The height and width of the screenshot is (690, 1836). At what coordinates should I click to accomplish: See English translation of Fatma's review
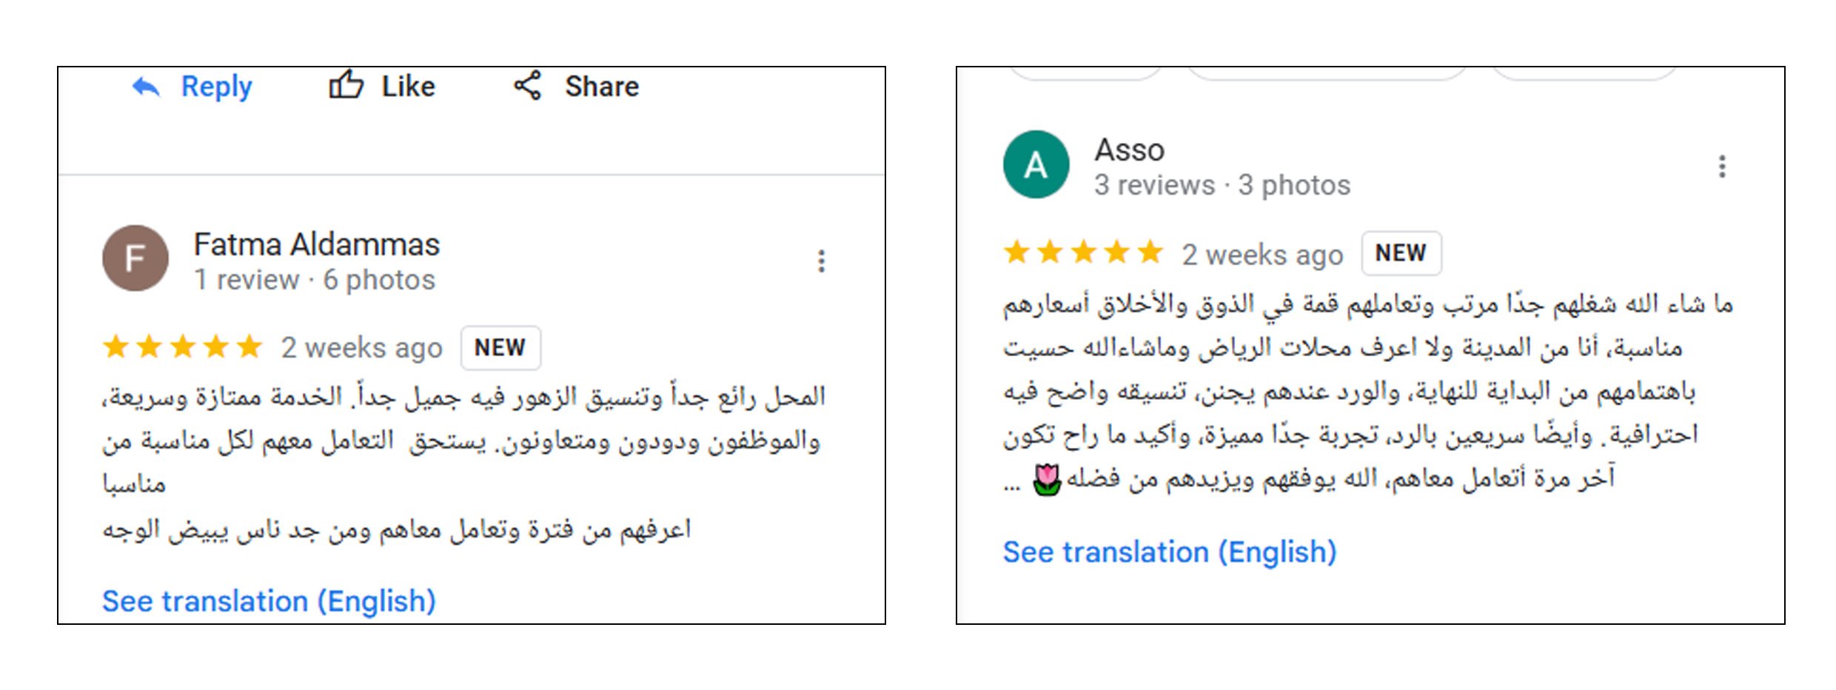(269, 600)
